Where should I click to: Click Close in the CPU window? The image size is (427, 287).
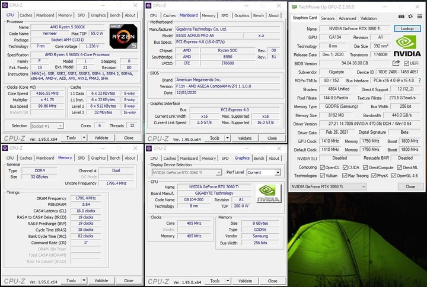click(129, 138)
